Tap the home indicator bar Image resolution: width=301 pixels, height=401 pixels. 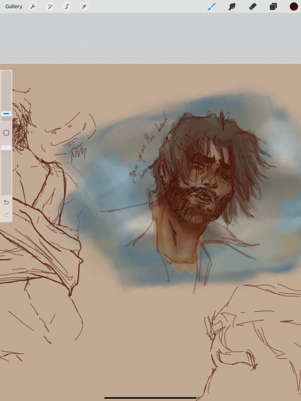(x=151, y=398)
